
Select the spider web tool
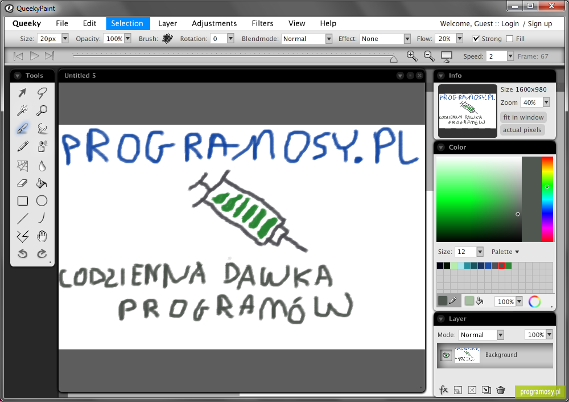[x=23, y=166]
